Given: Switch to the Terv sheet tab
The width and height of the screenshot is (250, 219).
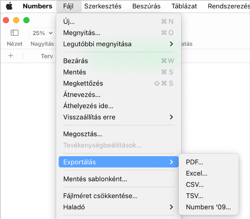Looking at the screenshot, I should (x=47, y=56).
